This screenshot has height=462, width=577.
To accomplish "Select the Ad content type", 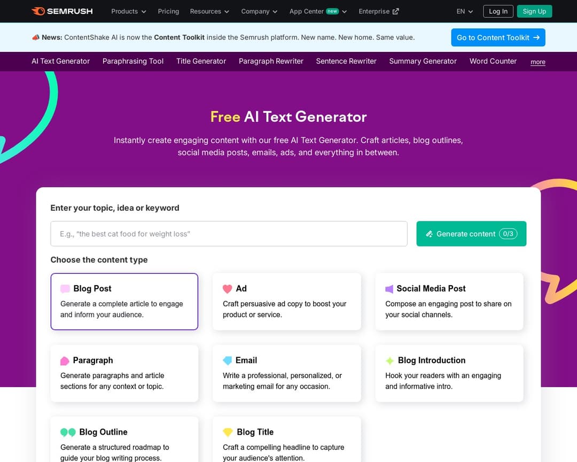I will coord(287,301).
